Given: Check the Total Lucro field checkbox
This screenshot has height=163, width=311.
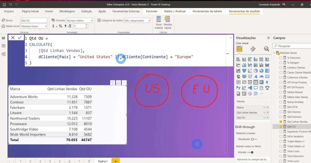Looking at the screenshot, I should [x=281, y=161].
